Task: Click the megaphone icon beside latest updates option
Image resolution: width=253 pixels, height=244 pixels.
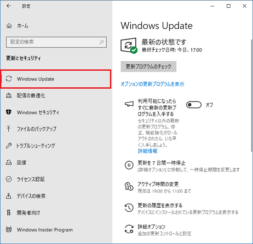Action: (x=129, y=104)
